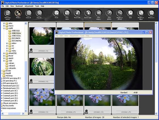
Task: Select the vidcam2 folder
Action: (12, 66)
